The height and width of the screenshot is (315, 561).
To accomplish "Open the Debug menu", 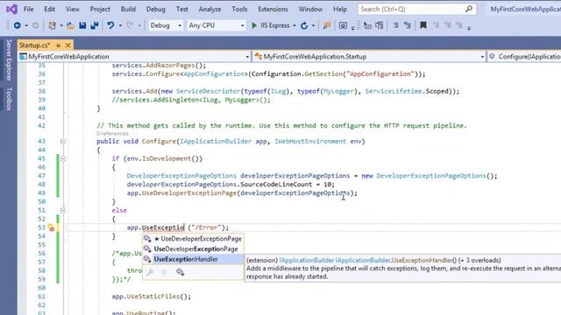I will (156, 10).
